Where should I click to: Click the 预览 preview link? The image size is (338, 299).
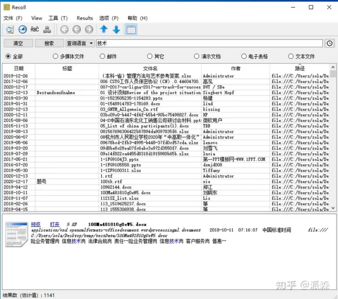[x=36, y=224]
